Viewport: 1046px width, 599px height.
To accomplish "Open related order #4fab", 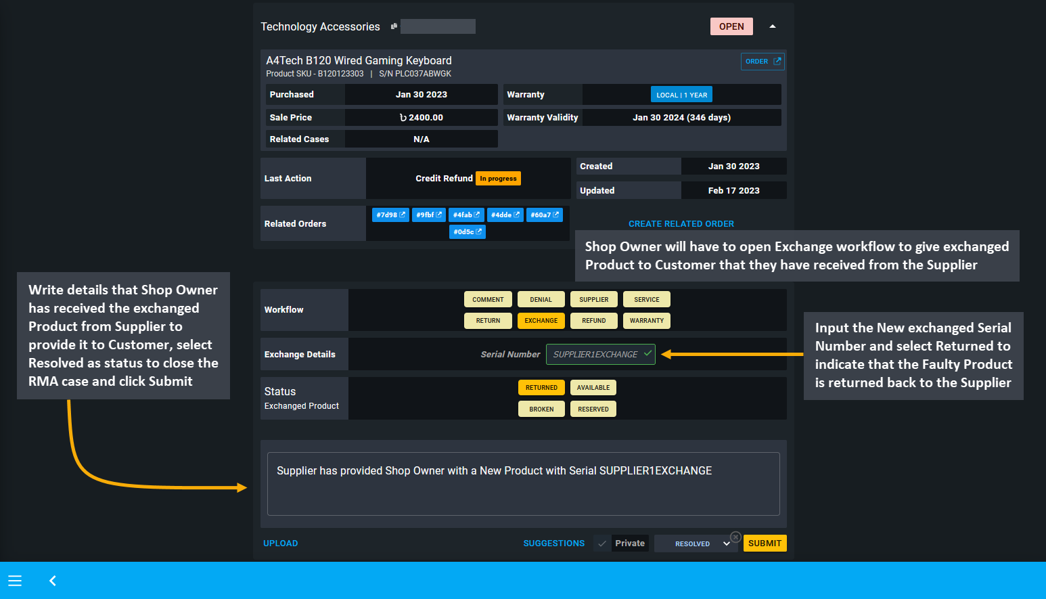I will (x=466, y=215).
